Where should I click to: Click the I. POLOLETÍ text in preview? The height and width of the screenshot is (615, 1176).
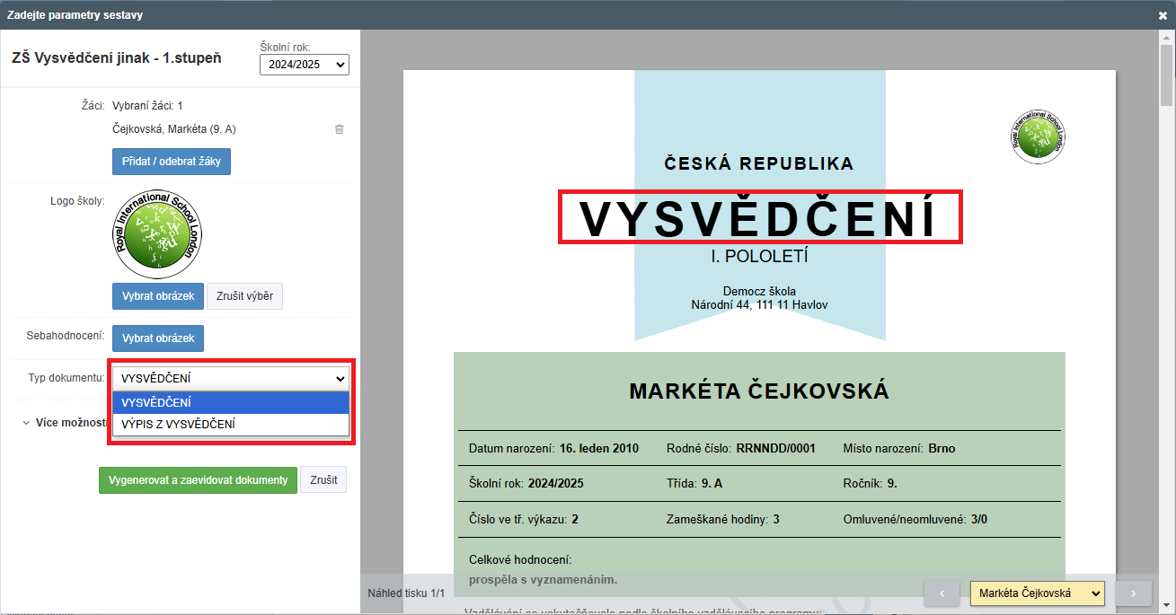click(759, 258)
